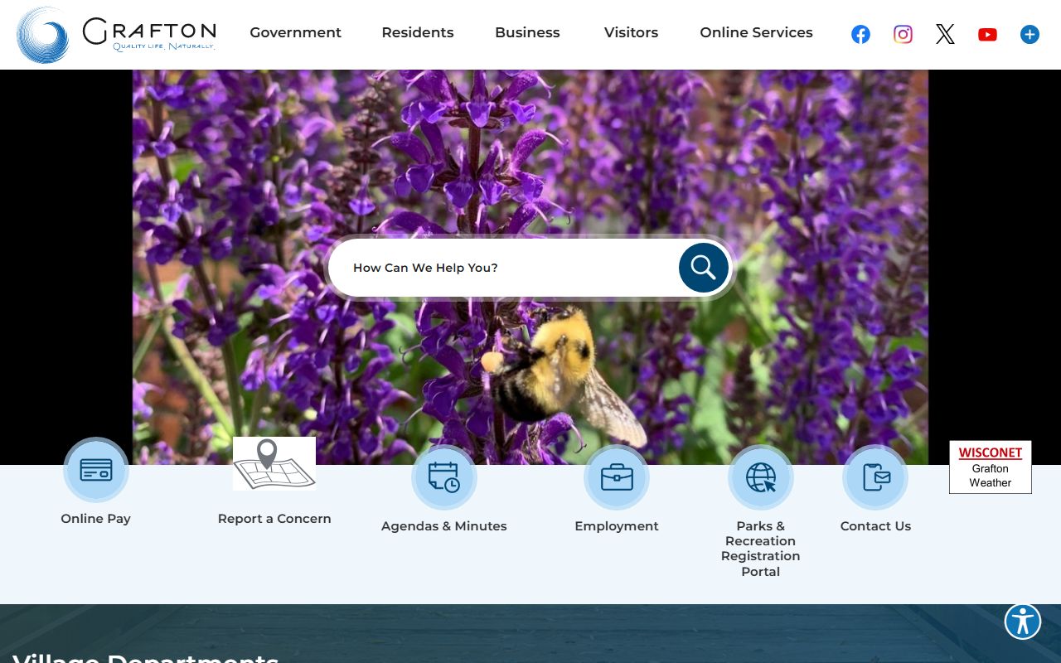Open the Facebook social media icon
1061x663 pixels.
860,34
